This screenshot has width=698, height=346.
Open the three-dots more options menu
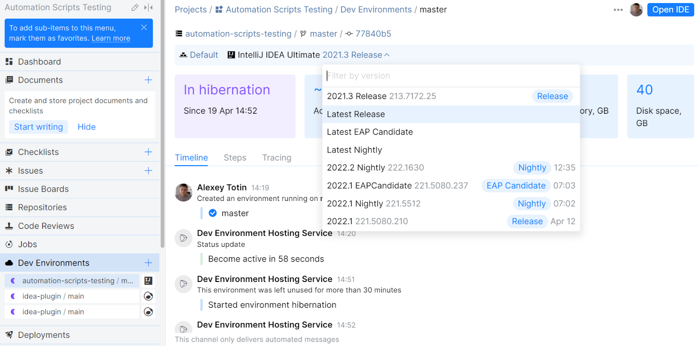pyautogui.click(x=618, y=10)
